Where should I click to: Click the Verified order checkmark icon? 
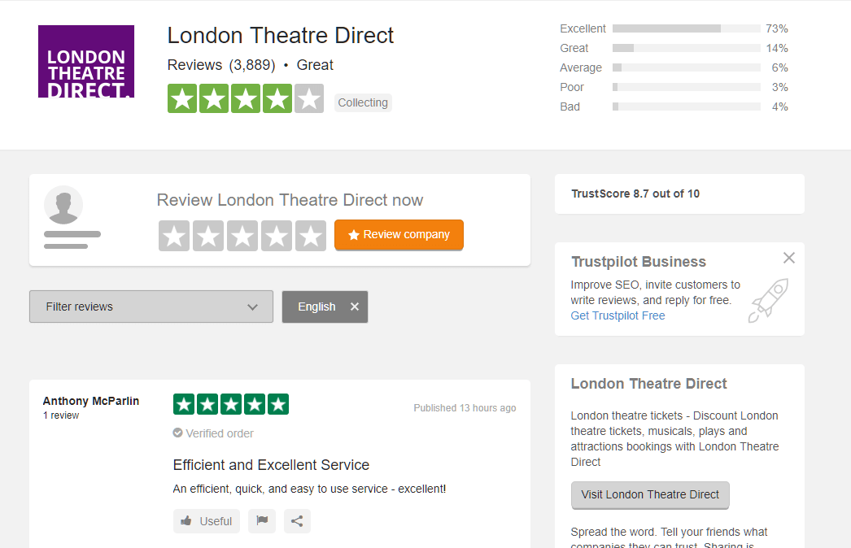[x=177, y=433]
